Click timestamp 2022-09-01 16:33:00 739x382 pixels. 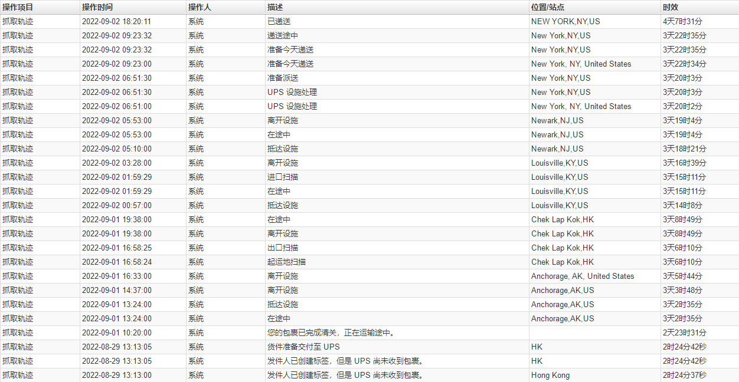pyautogui.click(x=116, y=276)
